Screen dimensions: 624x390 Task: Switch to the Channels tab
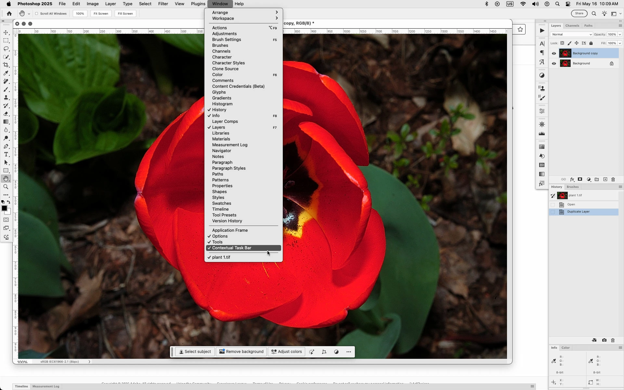[x=572, y=26]
